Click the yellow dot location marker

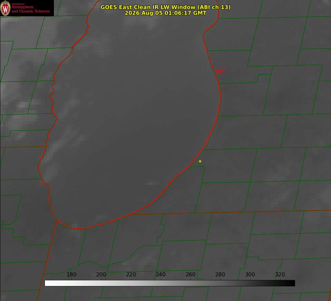click(200, 161)
